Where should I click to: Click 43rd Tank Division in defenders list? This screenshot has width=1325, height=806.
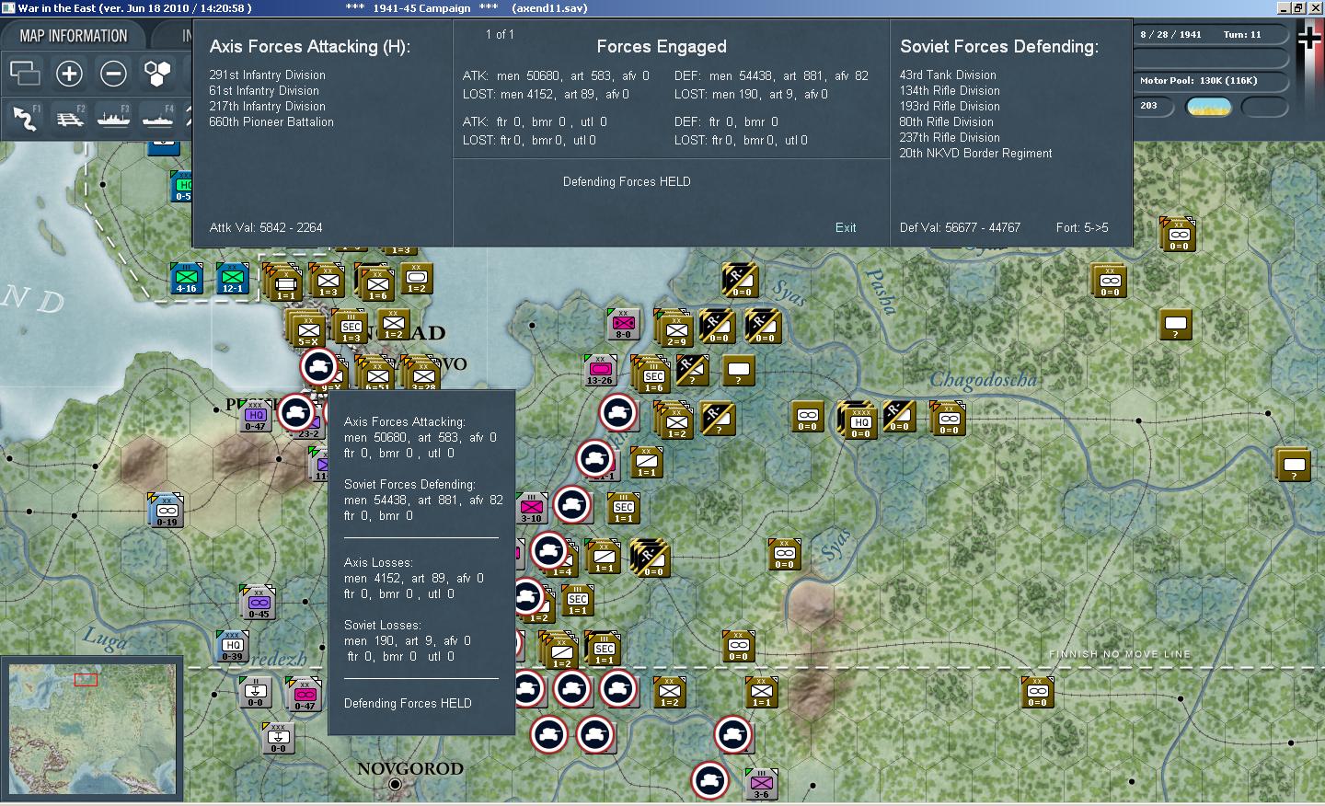[948, 75]
